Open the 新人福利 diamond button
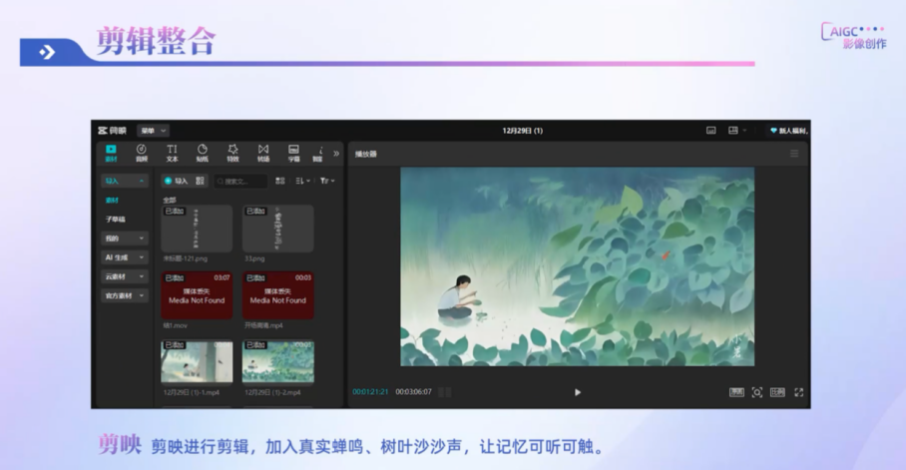The width and height of the screenshot is (906, 470). pos(788,131)
